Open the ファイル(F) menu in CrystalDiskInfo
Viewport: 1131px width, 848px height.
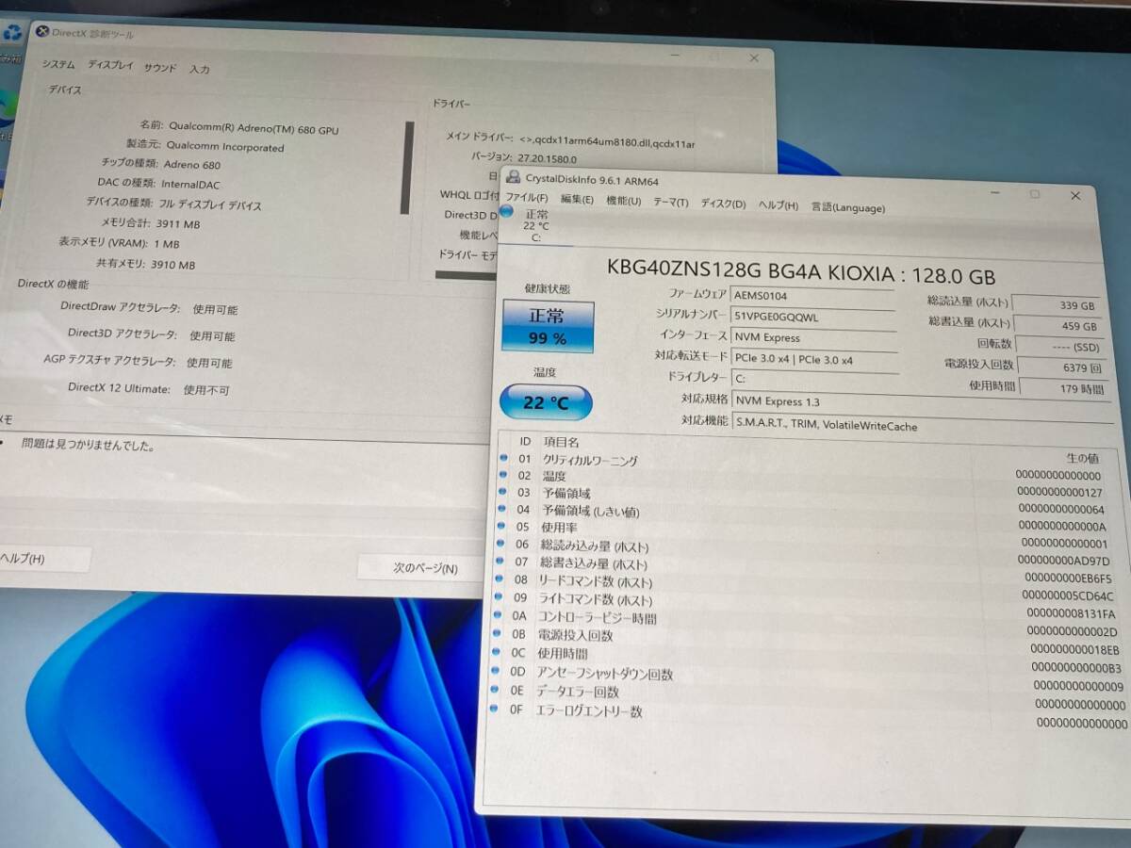coord(526,198)
